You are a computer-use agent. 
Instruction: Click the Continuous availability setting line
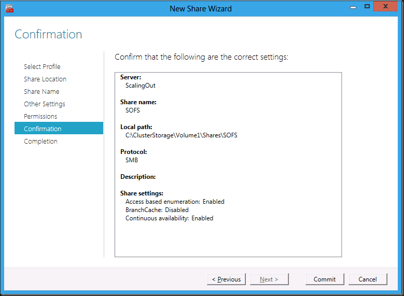pos(169,218)
